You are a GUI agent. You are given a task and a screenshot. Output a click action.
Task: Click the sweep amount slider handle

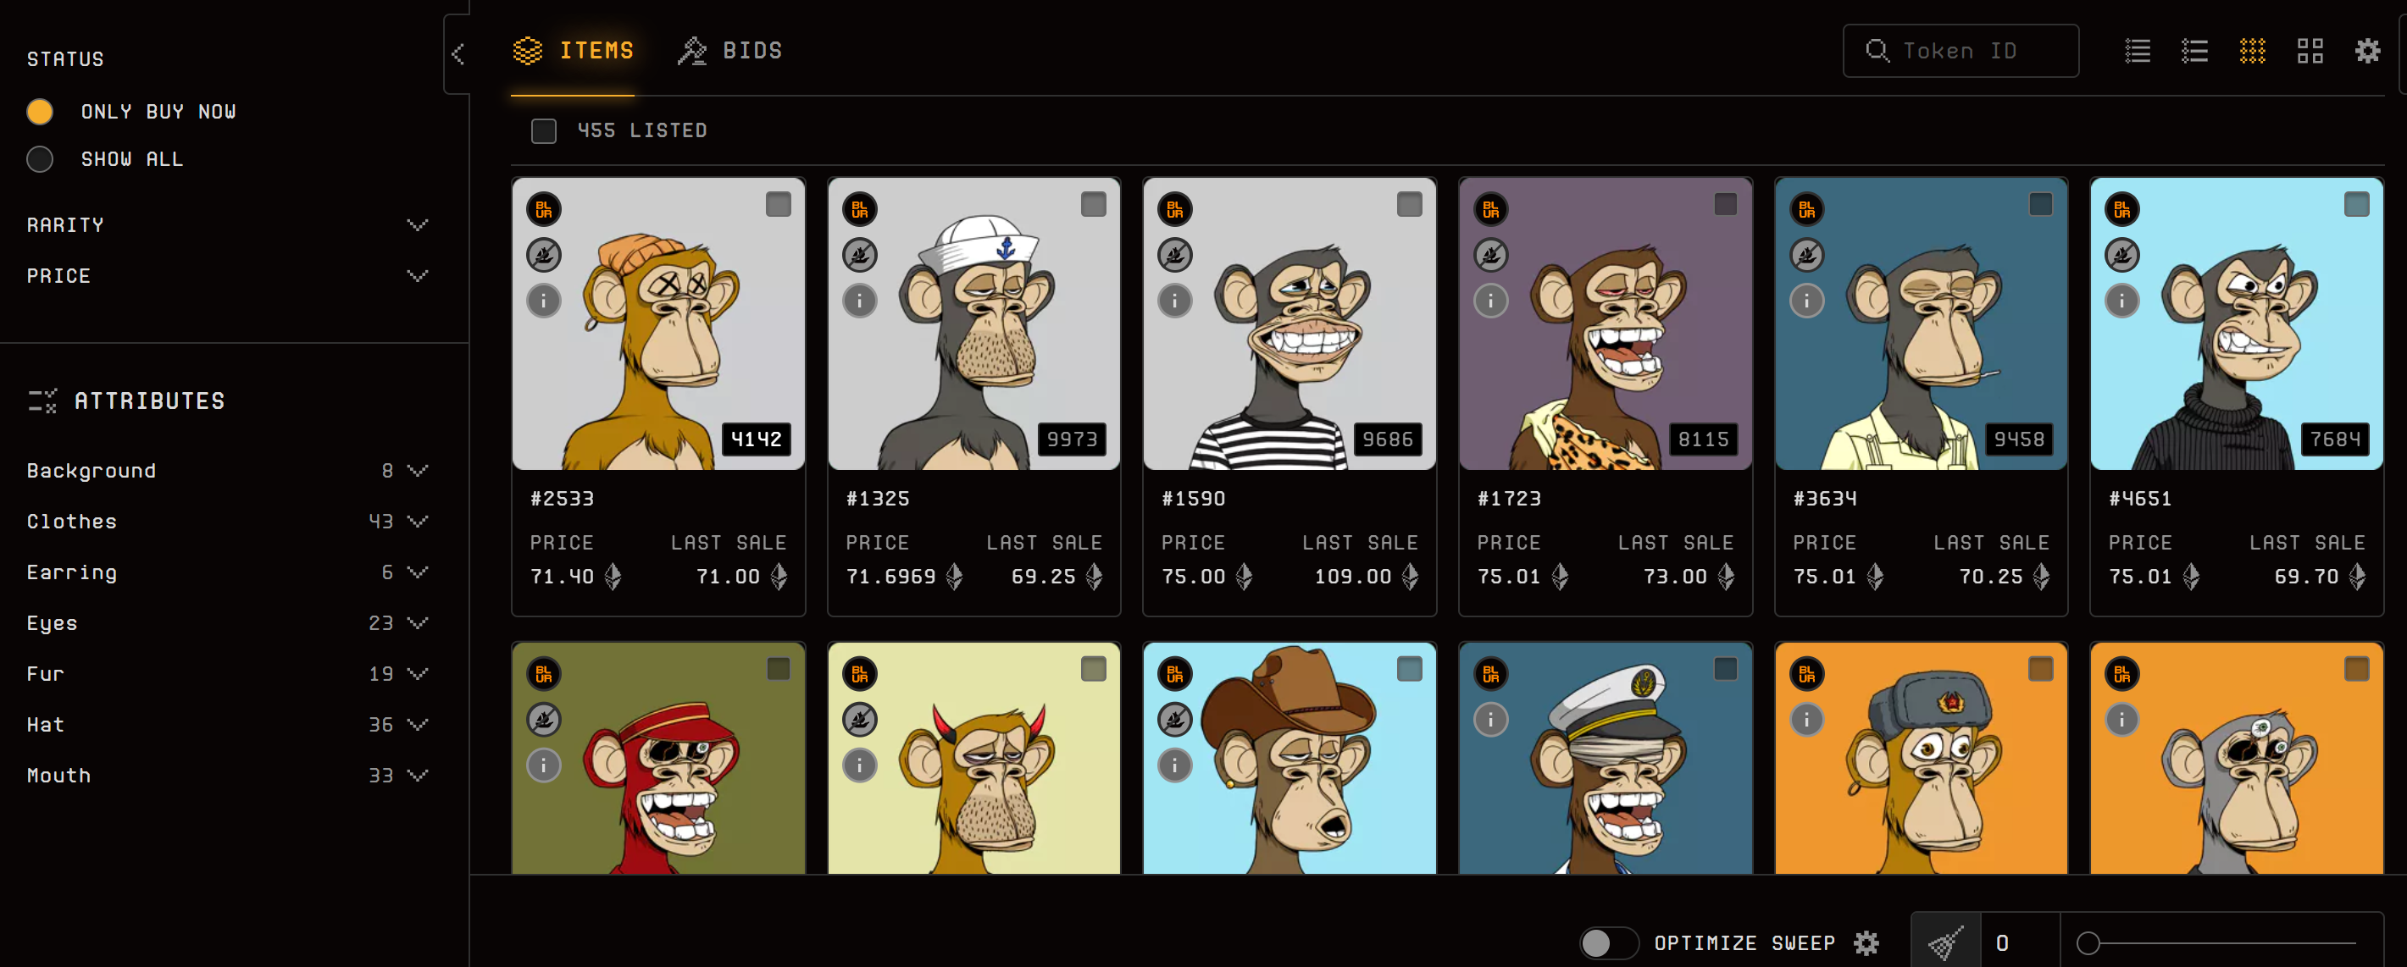(2088, 942)
